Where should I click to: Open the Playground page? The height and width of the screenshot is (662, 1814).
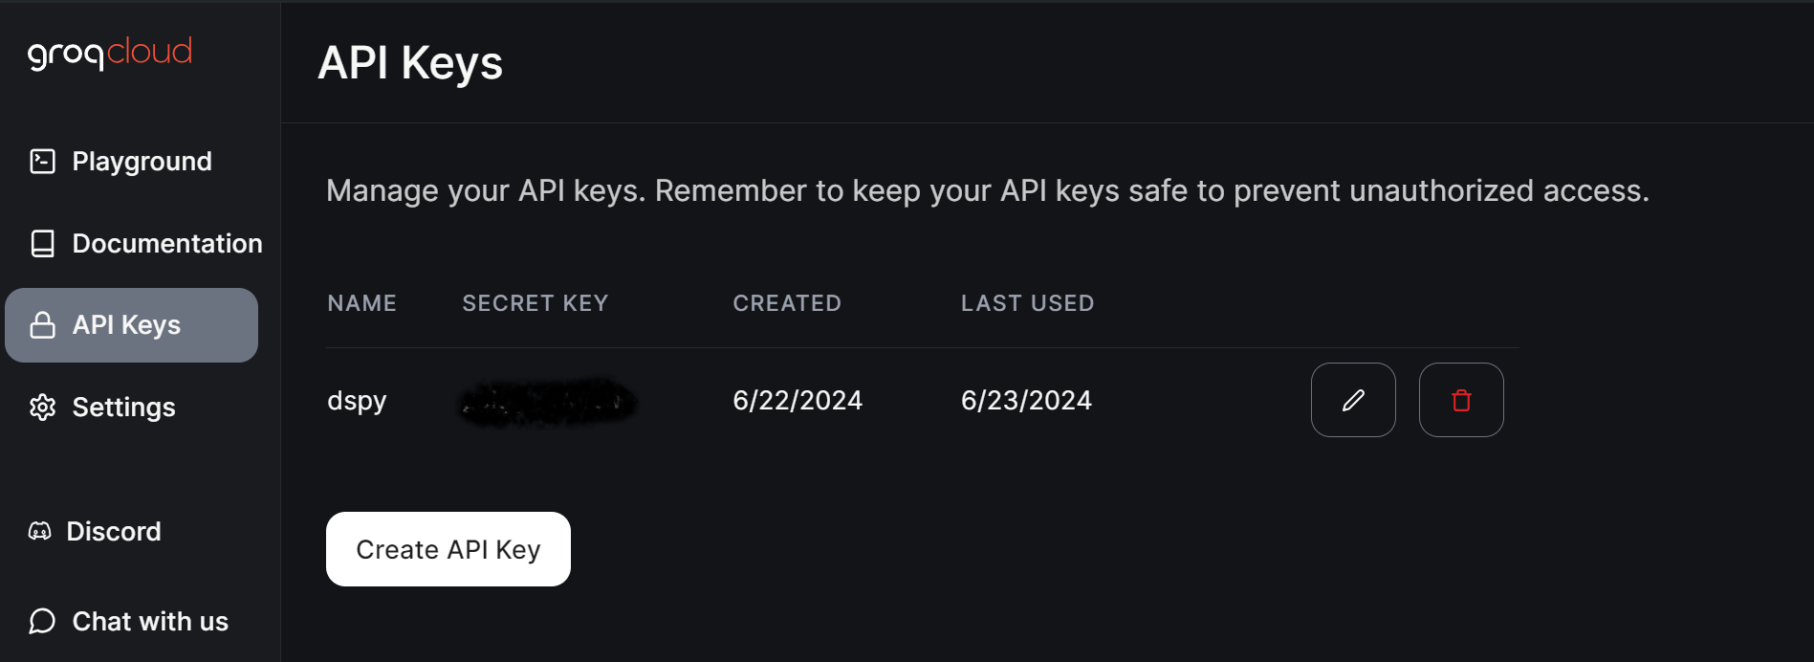[x=142, y=162]
